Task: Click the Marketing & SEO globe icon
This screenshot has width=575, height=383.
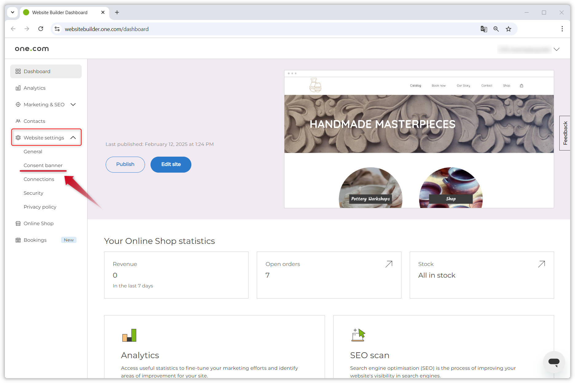Action: pyautogui.click(x=18, y=104)
